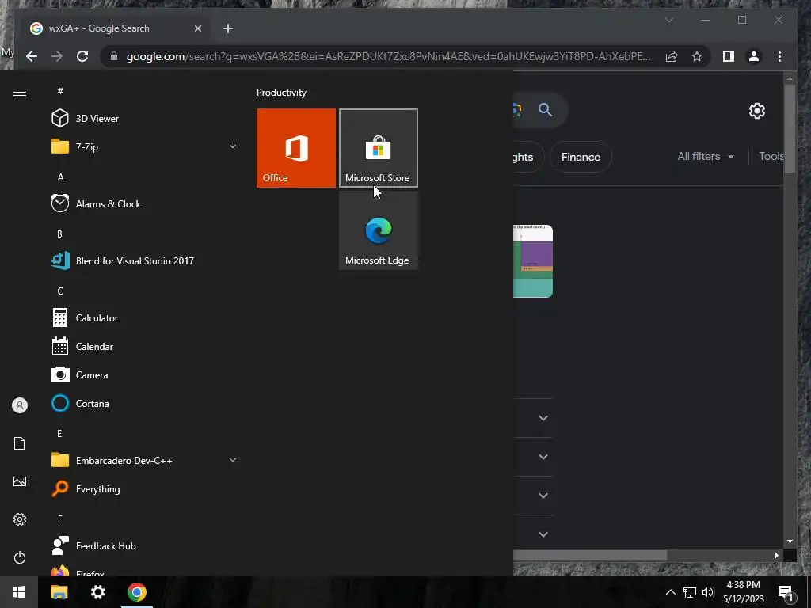Open Alarms & Clock app
The width and height of the screenshot is (811, 608).
pyautogui.click(x=145, y=203)
